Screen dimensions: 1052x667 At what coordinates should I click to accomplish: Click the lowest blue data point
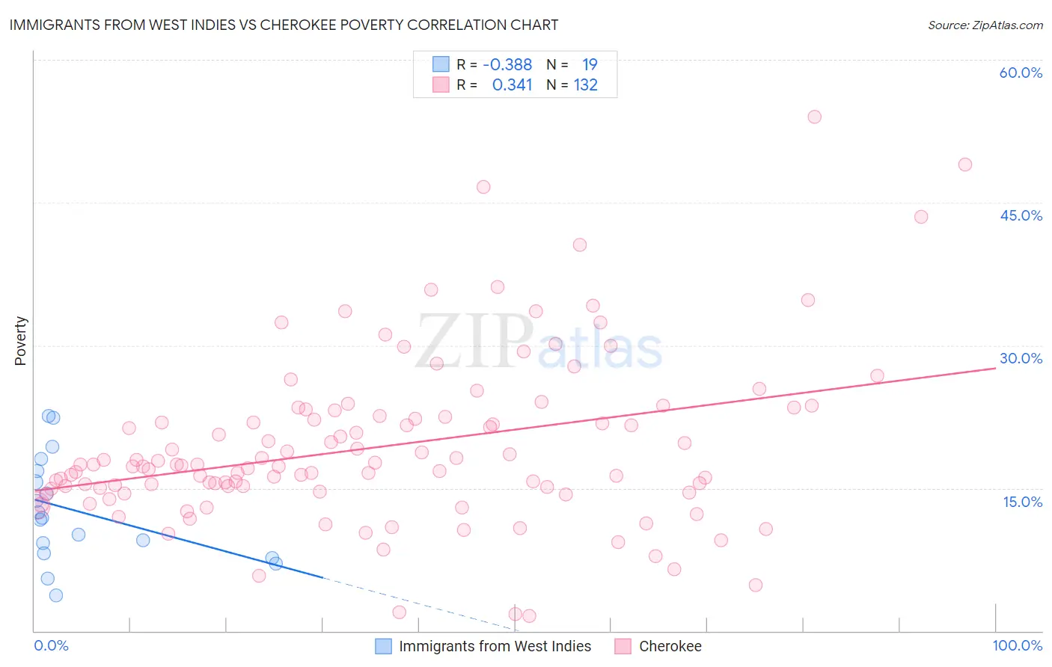coord(56,595)
